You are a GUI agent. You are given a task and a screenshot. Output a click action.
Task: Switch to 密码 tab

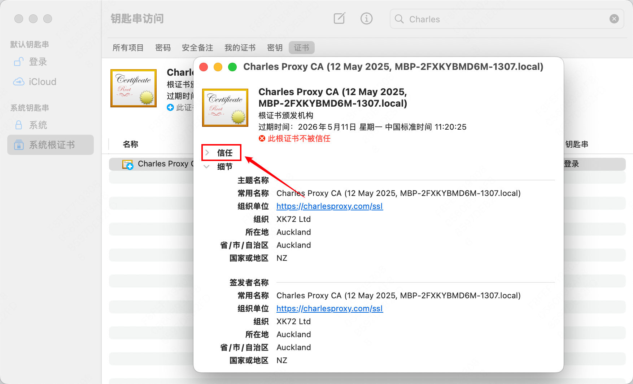163,48
